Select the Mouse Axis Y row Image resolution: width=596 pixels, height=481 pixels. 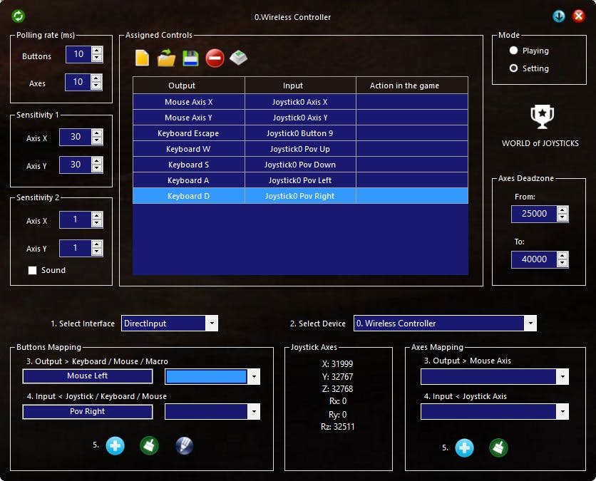point(300,118)
